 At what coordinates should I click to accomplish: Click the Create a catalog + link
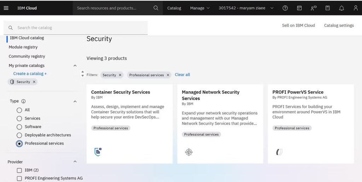coord(30,74)
